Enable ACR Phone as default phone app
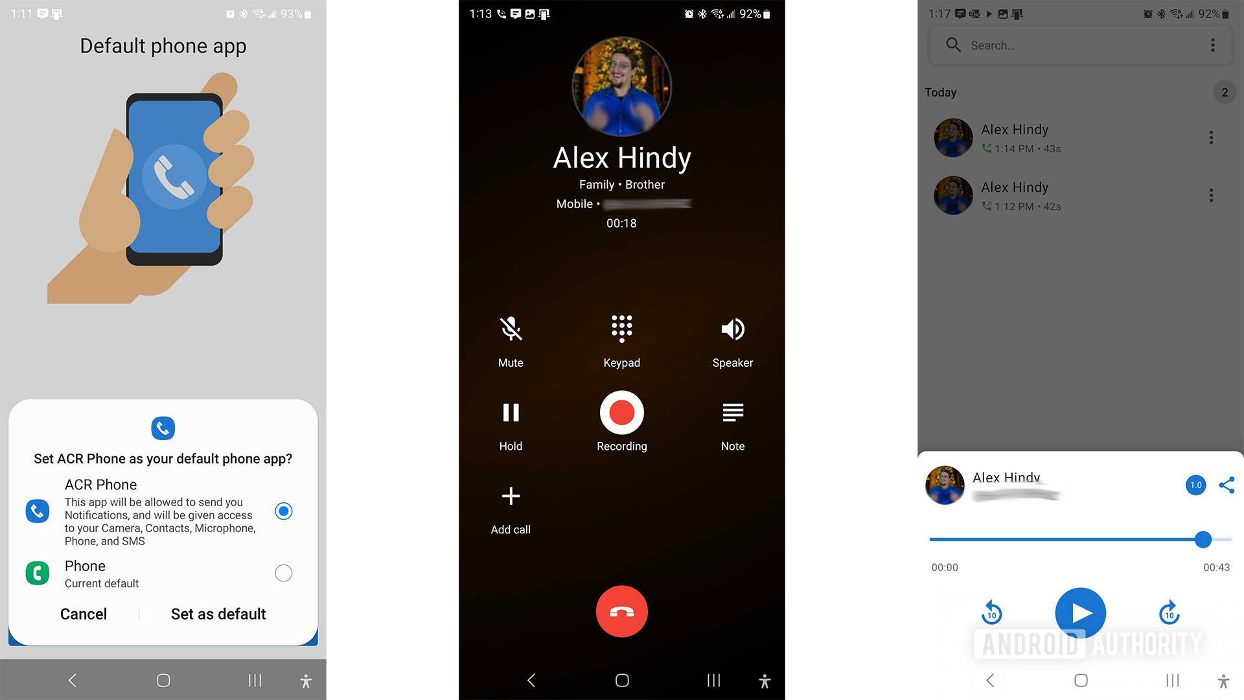 (216, 614)
